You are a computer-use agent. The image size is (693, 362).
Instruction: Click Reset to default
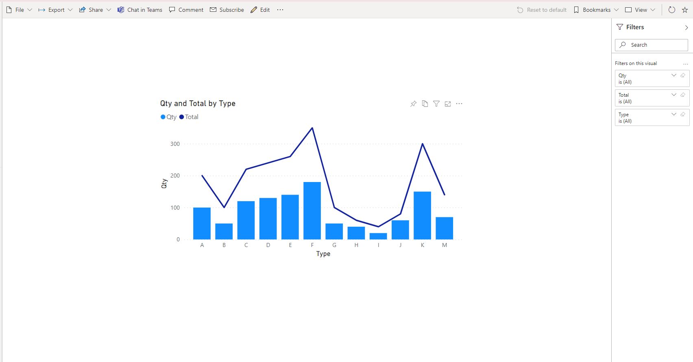tap(542, 10)
